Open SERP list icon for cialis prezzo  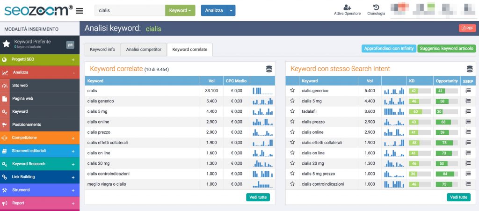click(468, 122)
